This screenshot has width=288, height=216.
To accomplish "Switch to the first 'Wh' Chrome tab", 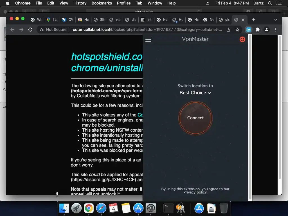I will 36,20.
